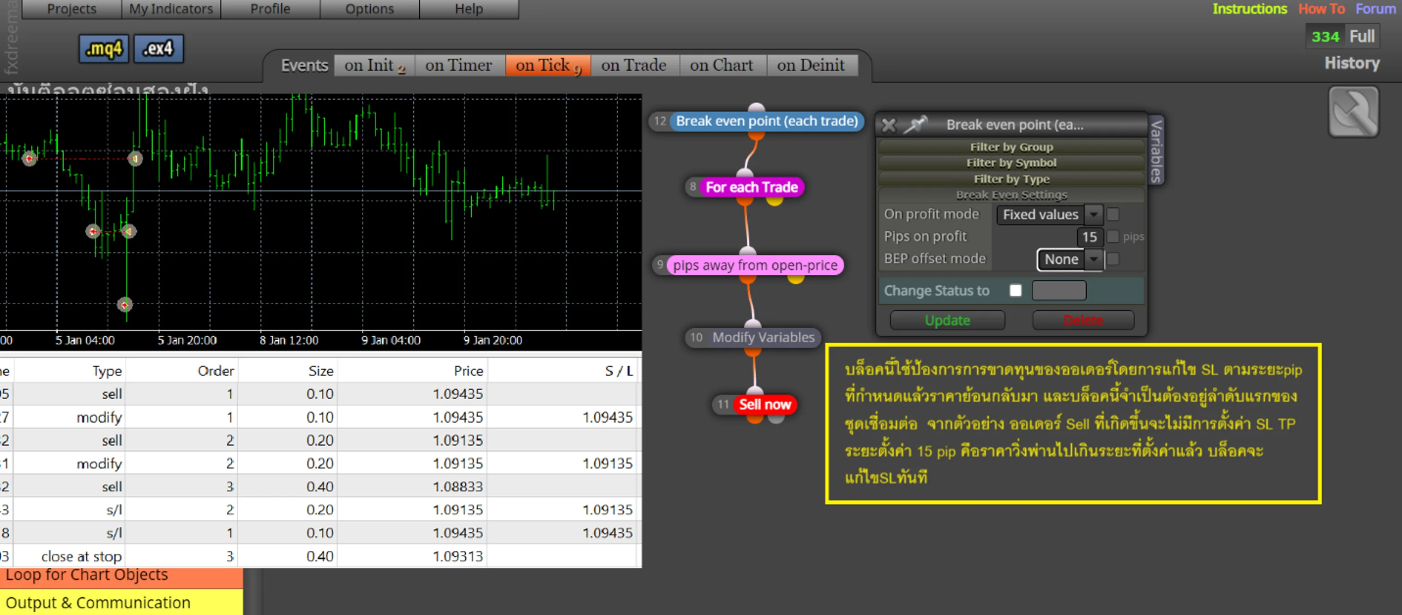Viewport: 1402px width, 615px height.
Task: Select the Break even point (each trade) block
Action: coord(766,121)
